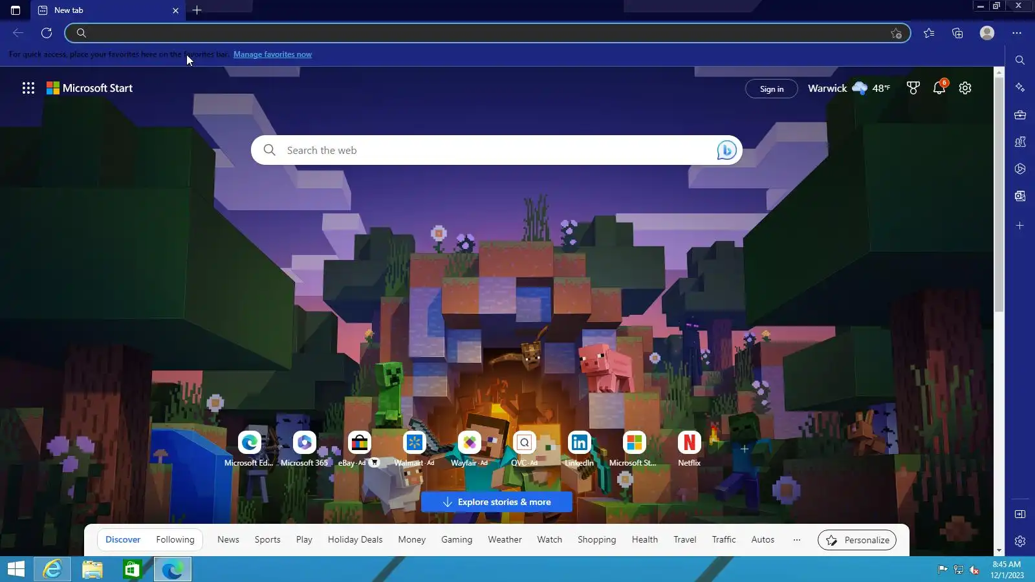Click the Sign in button
Image resolution: width=1035 pixels, height=582 pixels.
[x=771, y=89]
